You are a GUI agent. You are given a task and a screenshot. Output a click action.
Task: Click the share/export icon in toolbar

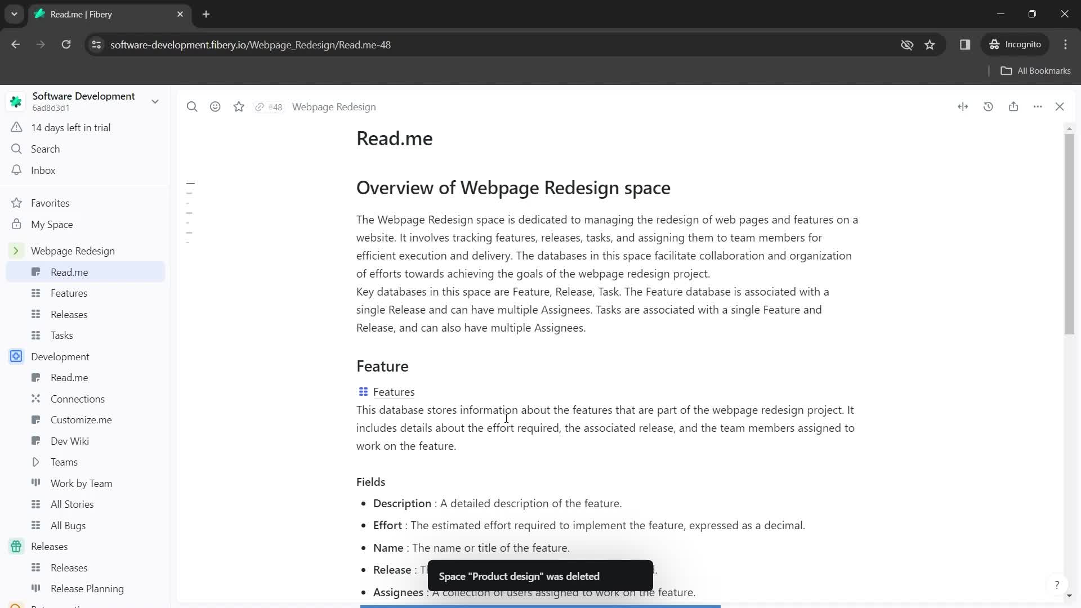(1013, 106)
